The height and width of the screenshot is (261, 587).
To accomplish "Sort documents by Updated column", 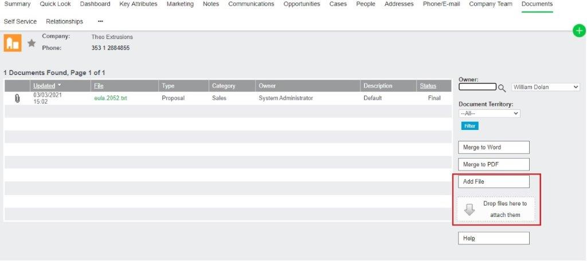I will 44,86.
